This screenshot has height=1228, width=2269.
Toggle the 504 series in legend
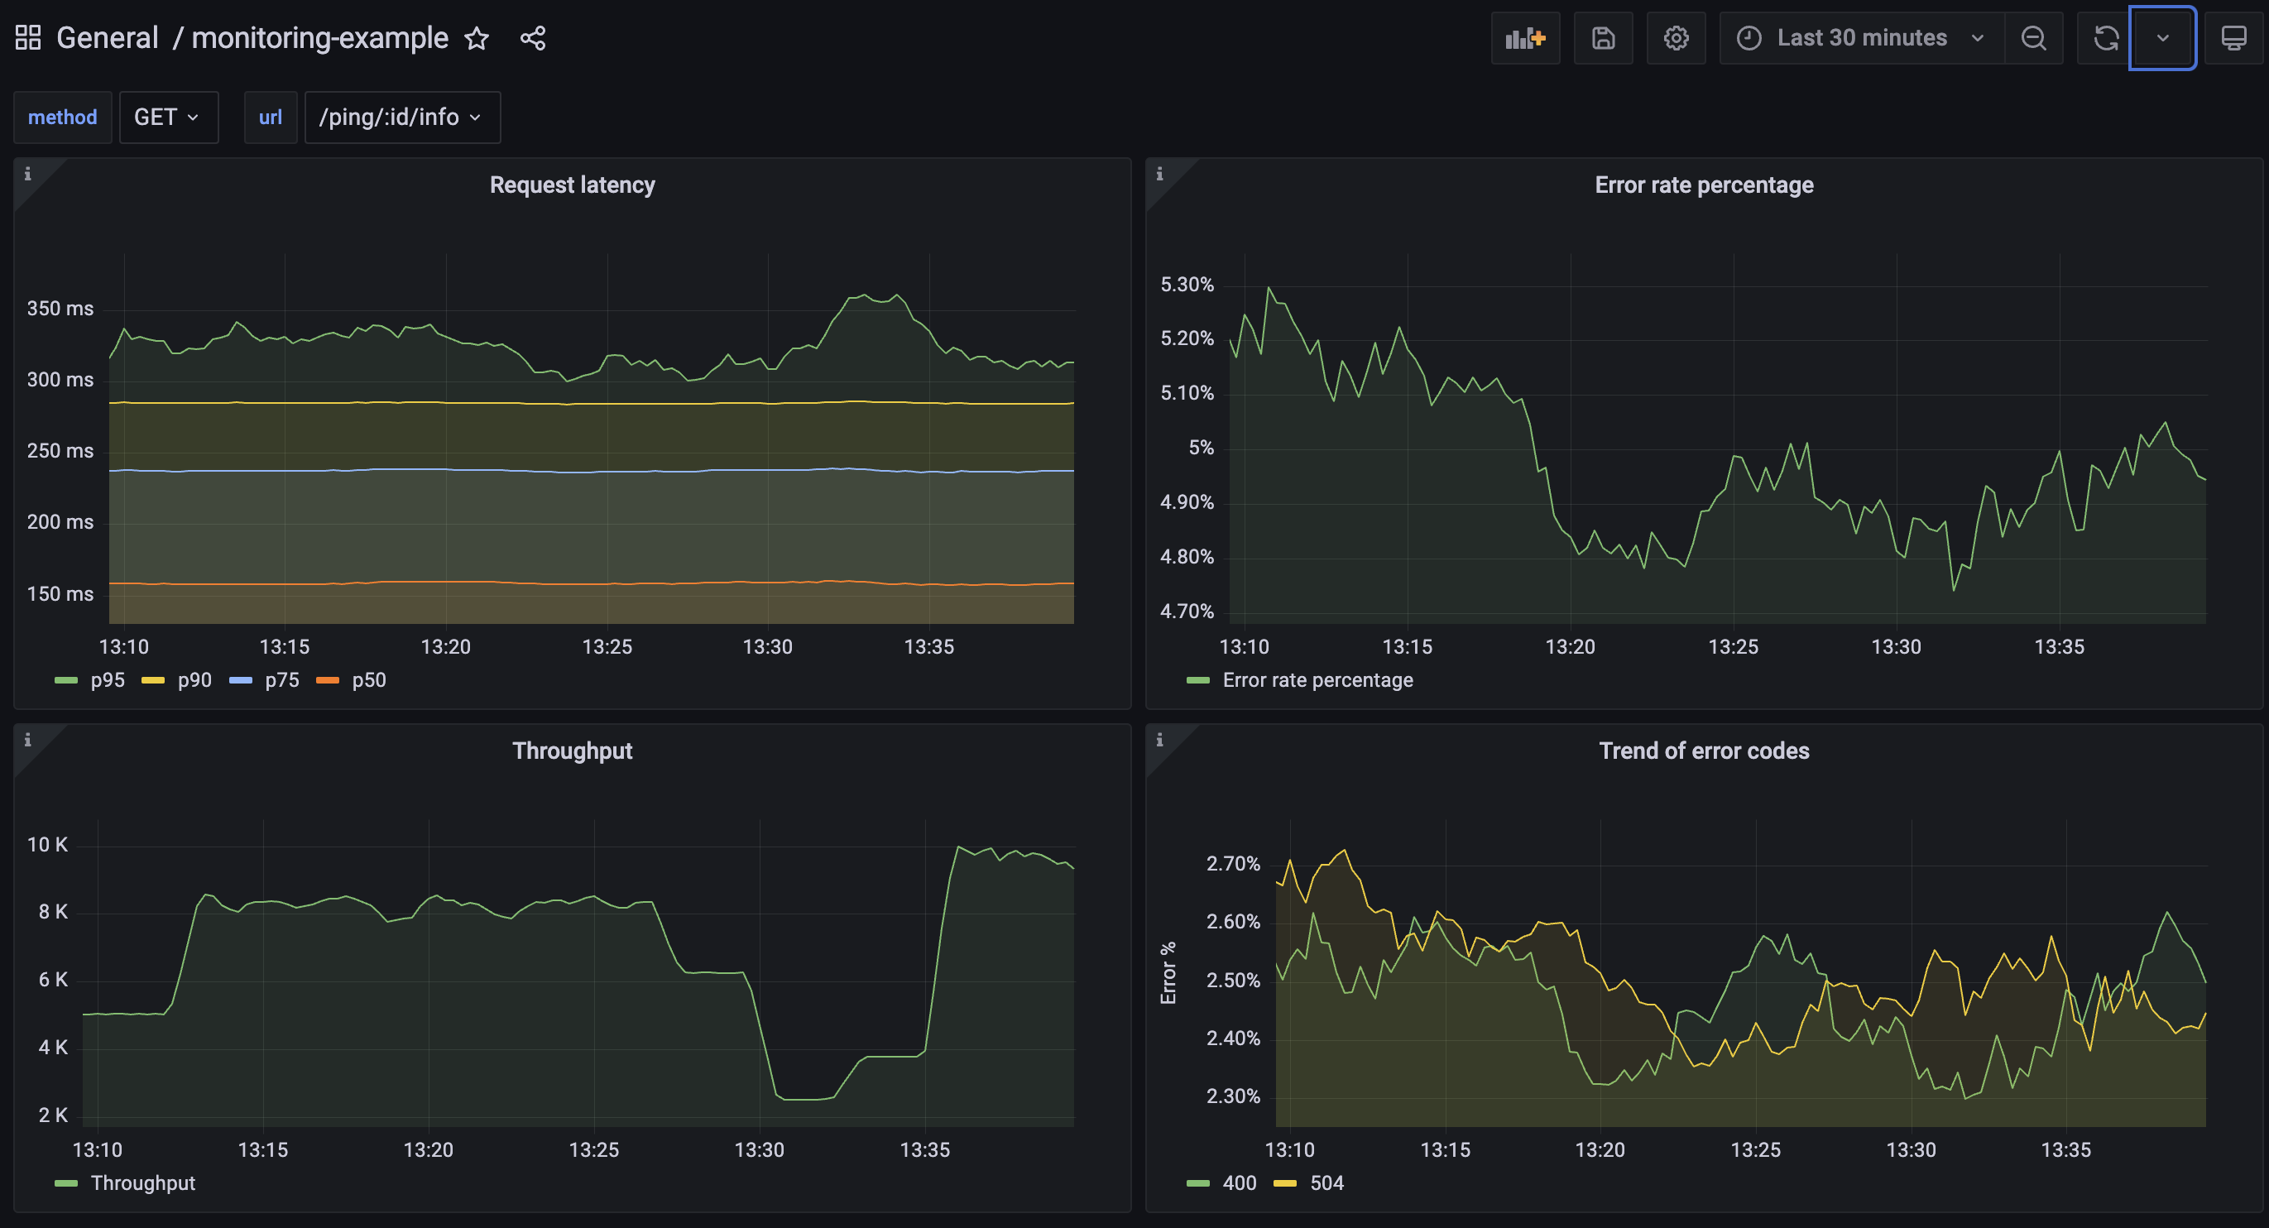[x=1326, y=1183]
